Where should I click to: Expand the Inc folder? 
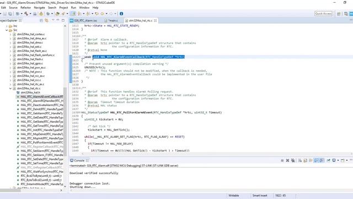[x=7, y=26]
